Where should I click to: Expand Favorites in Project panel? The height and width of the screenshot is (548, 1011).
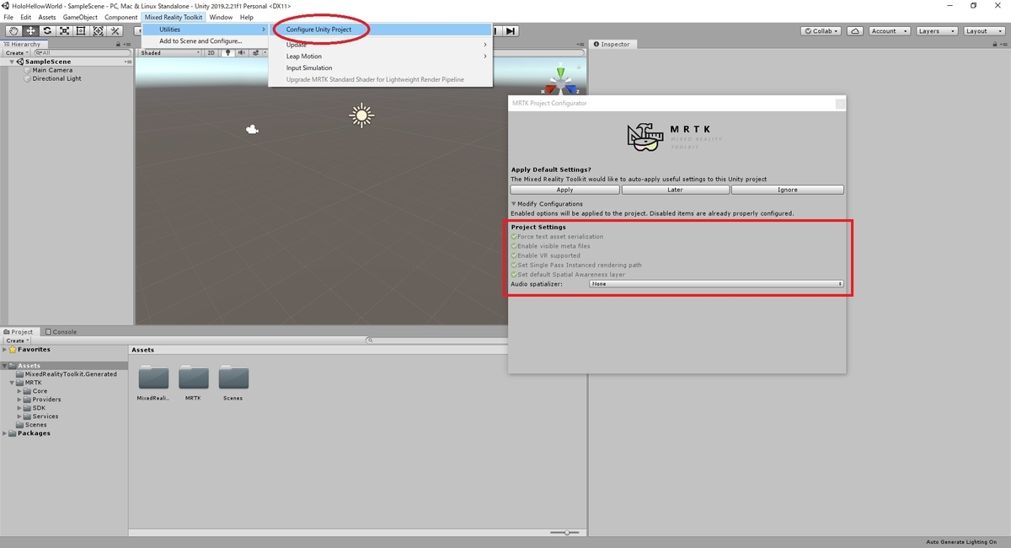5,349
